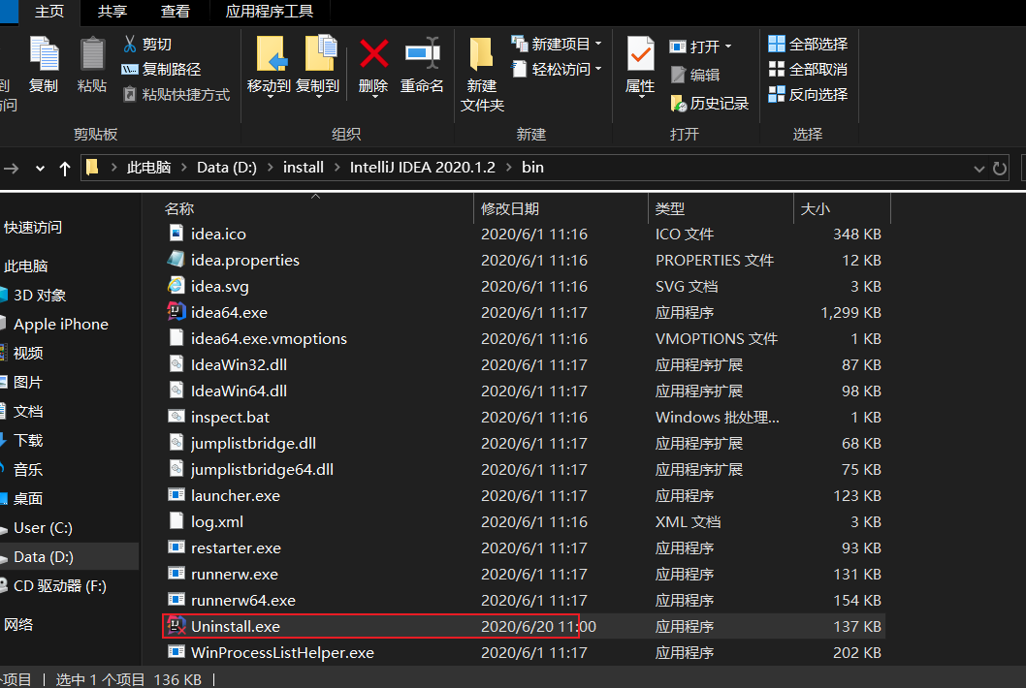The height and width of the screenshot is (688, 1026).
Task: Click Select none (全部取消)
Action: click(808, 70)
